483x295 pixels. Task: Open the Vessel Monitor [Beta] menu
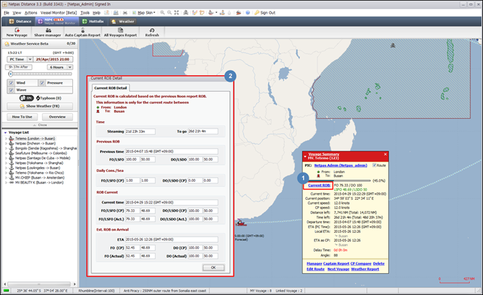coord(59,13)
